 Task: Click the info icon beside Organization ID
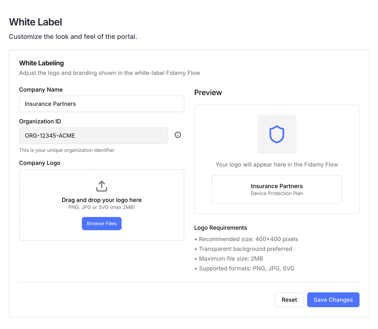[x=178, y=135]
